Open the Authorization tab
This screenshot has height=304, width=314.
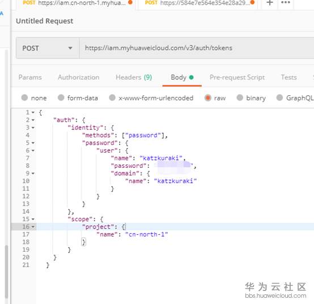[x=78, y=77]
